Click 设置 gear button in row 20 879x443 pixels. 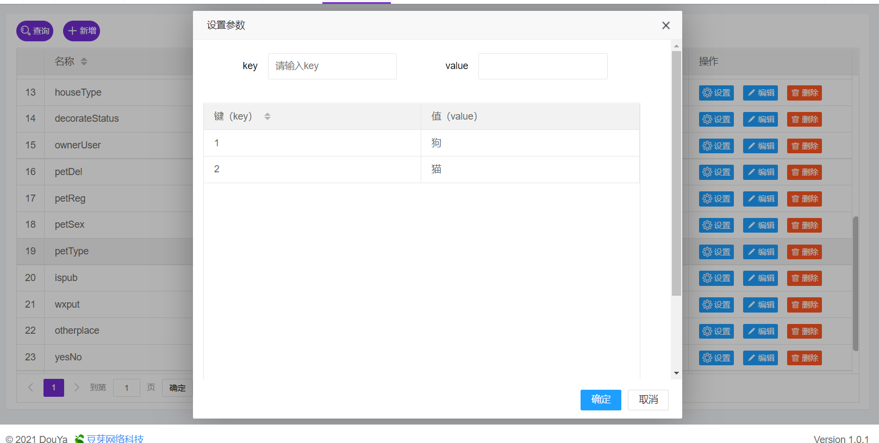[x=716, y=278]
